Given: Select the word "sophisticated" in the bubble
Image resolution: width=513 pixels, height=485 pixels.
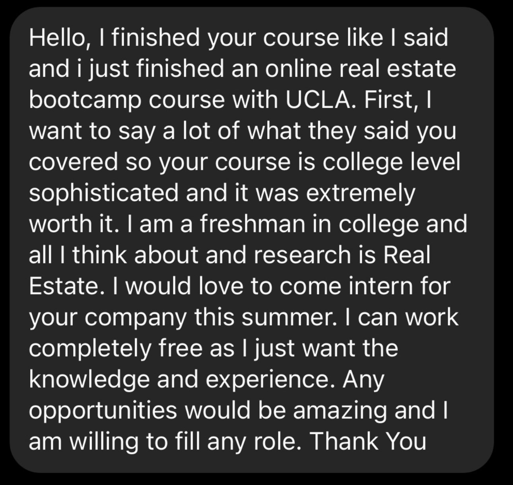Looking at the screenshot, I should click(x=104, y=193).
